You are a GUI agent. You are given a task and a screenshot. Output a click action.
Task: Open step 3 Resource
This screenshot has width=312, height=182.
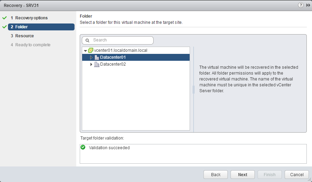24,36
